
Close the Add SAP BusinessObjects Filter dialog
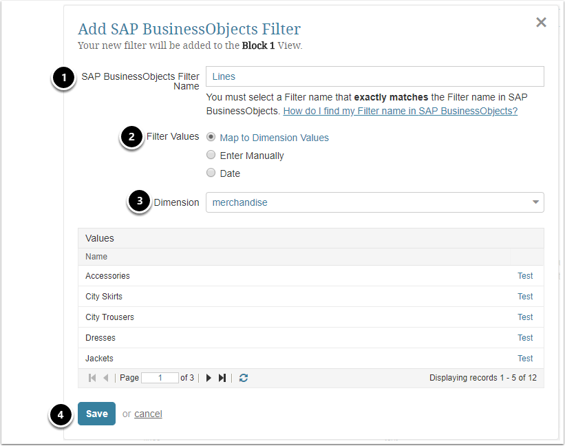point(541,22)
